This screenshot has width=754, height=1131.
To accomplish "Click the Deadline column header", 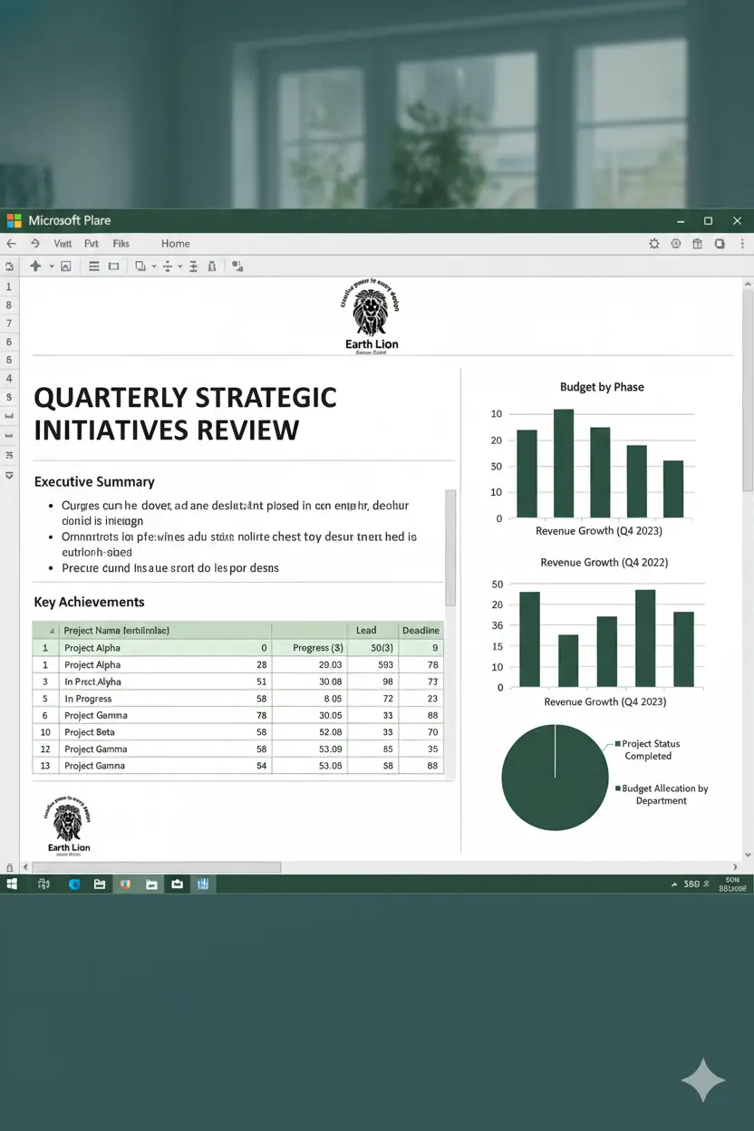I will click(420, 630).
